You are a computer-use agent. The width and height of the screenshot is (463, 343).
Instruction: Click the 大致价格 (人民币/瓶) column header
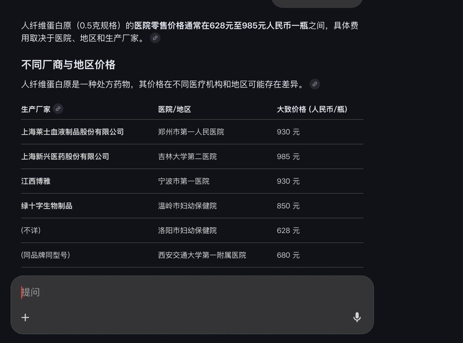point(312,109)
